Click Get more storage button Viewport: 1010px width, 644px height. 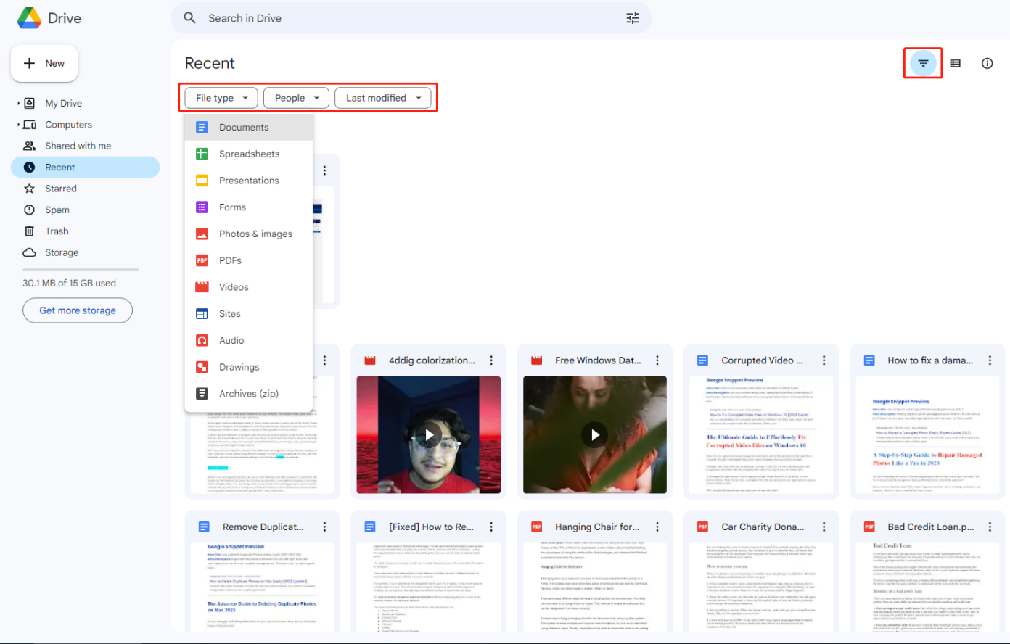click(x=78, y=310)
